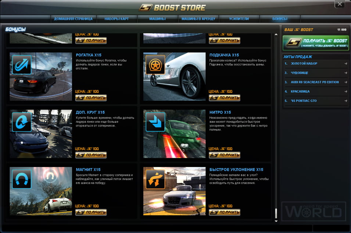The width and height of the screenshot is (351, 233).
Task: Click Получить on the top-left partially visible card
Action: click(91, 40)
